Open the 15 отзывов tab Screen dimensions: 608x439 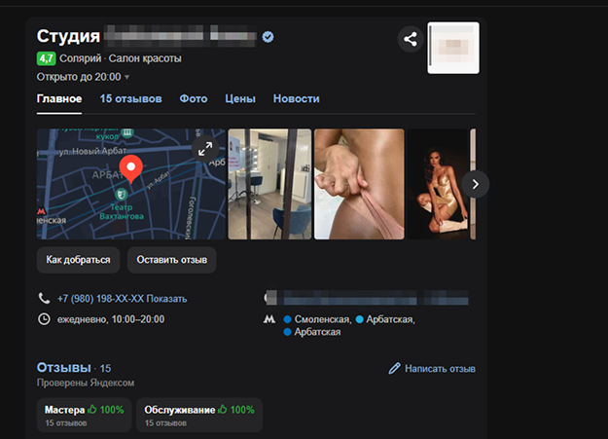click(x=130, y=99)
